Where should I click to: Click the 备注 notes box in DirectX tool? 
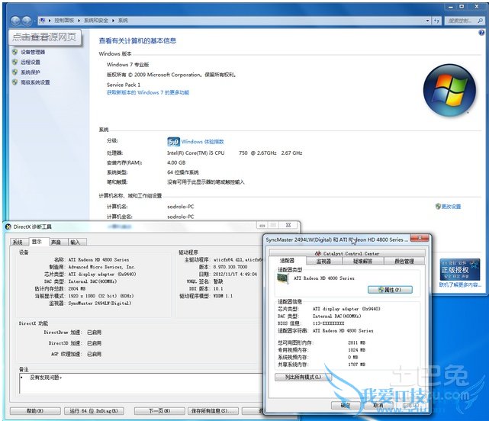click(x=141, y=384)
